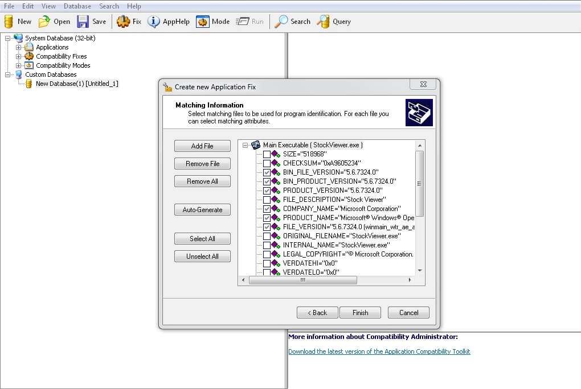Click the attribute list scroll-right arrow
Image resolution: width=581 pixels, height=389 pixels.
click(410, 280)
